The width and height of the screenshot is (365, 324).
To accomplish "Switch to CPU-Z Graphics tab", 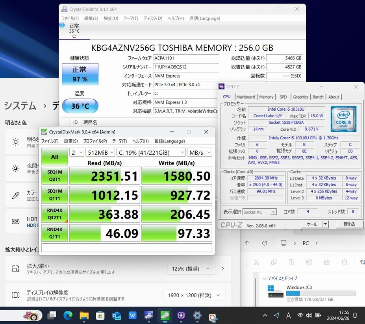I will pos(301,97).
